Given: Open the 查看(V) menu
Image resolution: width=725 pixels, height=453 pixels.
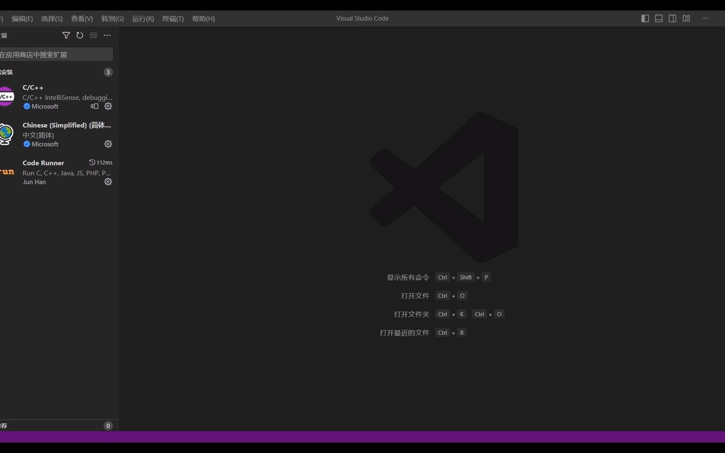Looking at the screenshot, I should 82,18.
